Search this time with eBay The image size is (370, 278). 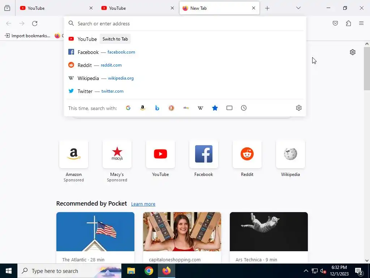[186, 108]
